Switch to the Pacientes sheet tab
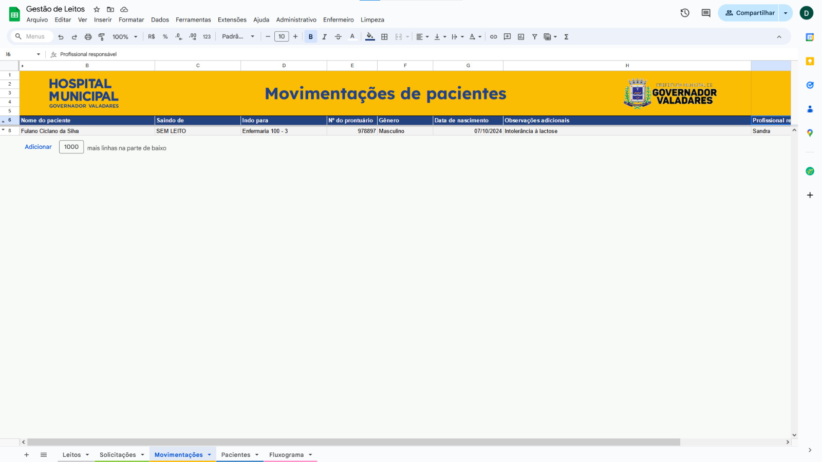The width and height of the screenshot is (822, 462). tap(235, 455)
